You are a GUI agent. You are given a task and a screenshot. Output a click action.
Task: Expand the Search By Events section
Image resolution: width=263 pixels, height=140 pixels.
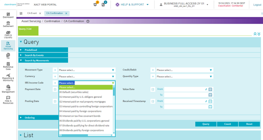[43, 55]
